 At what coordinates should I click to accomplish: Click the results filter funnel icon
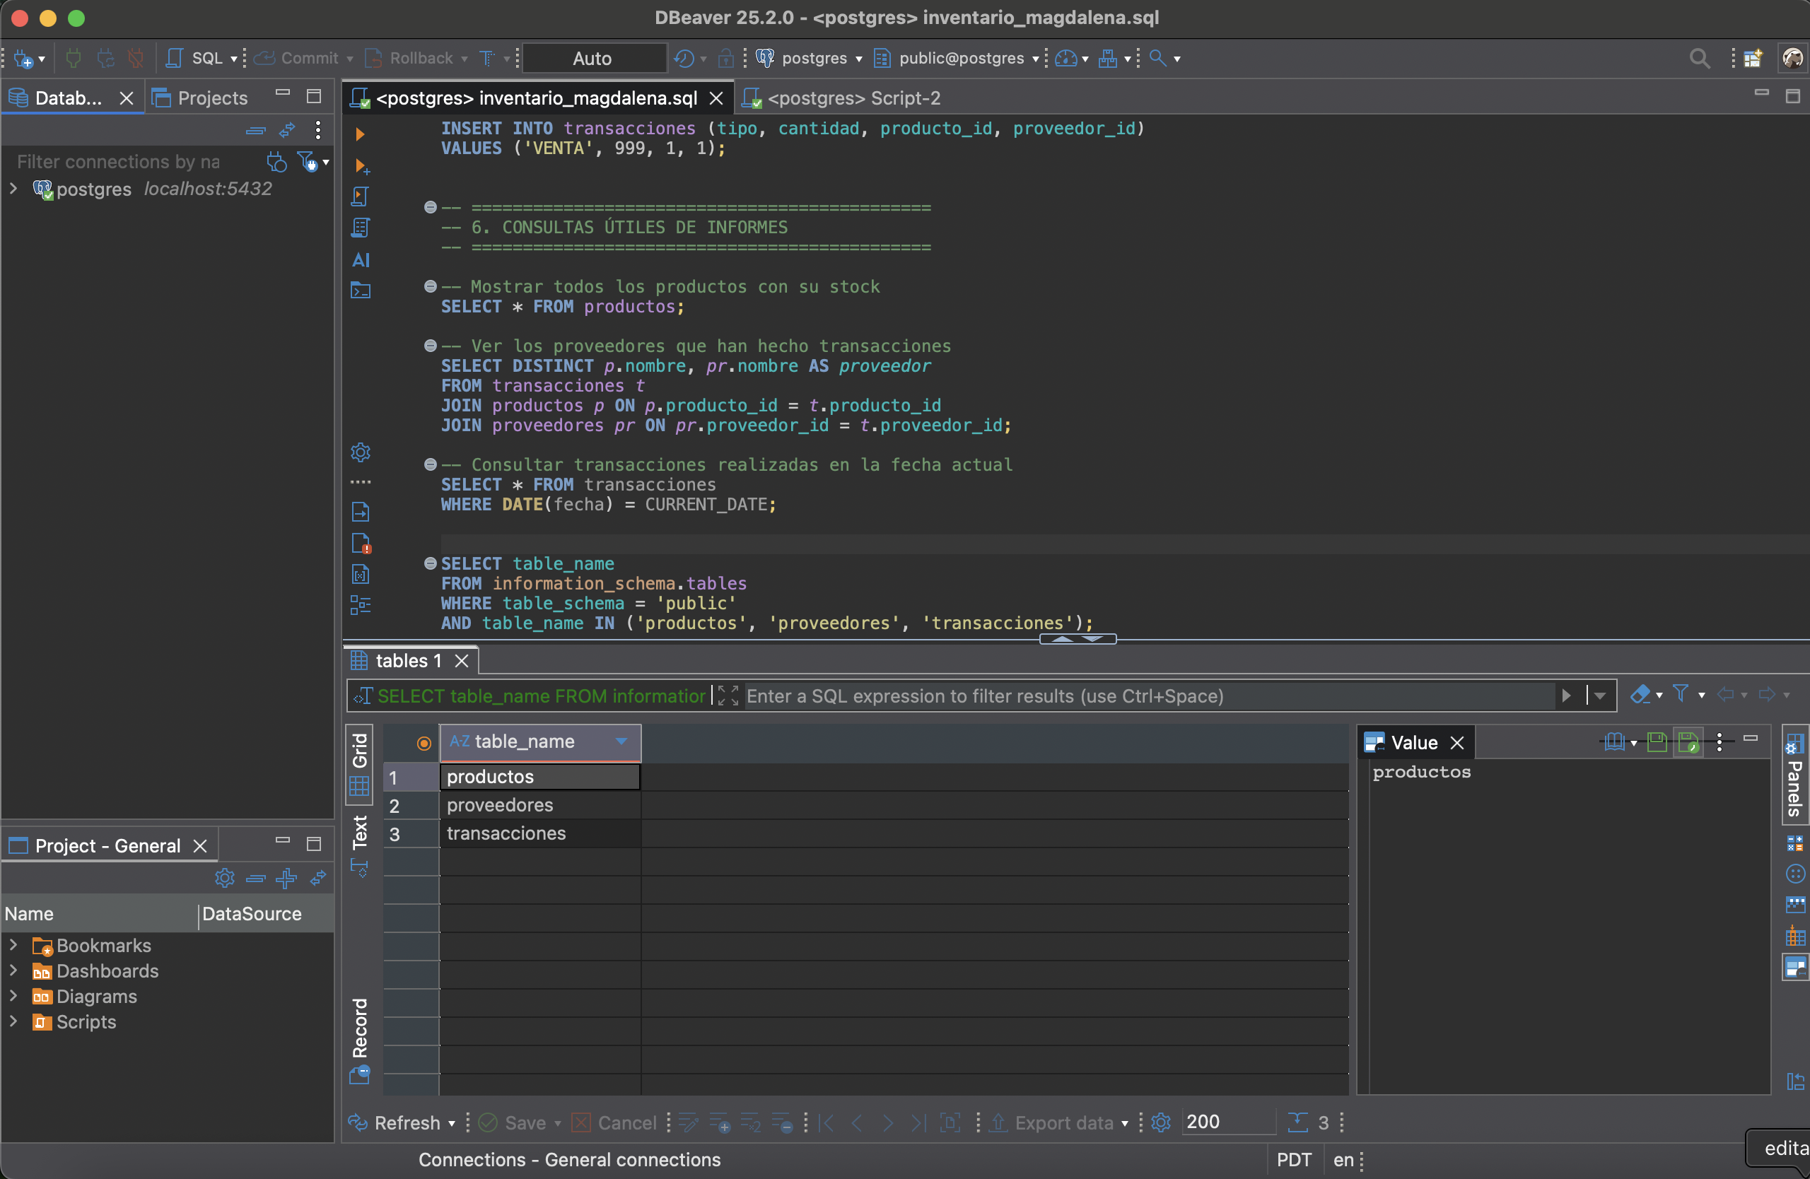coord(1681,694)
